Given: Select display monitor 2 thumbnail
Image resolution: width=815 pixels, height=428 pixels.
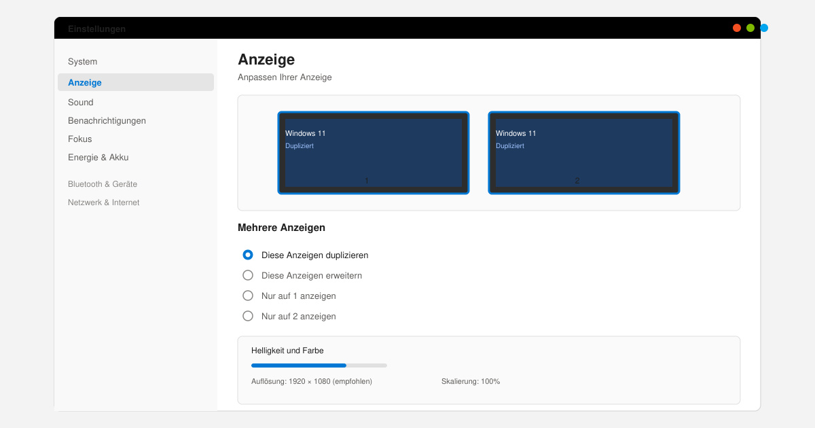Looking at the screenshot, I should pyautogui.click(x=584, y=153).
